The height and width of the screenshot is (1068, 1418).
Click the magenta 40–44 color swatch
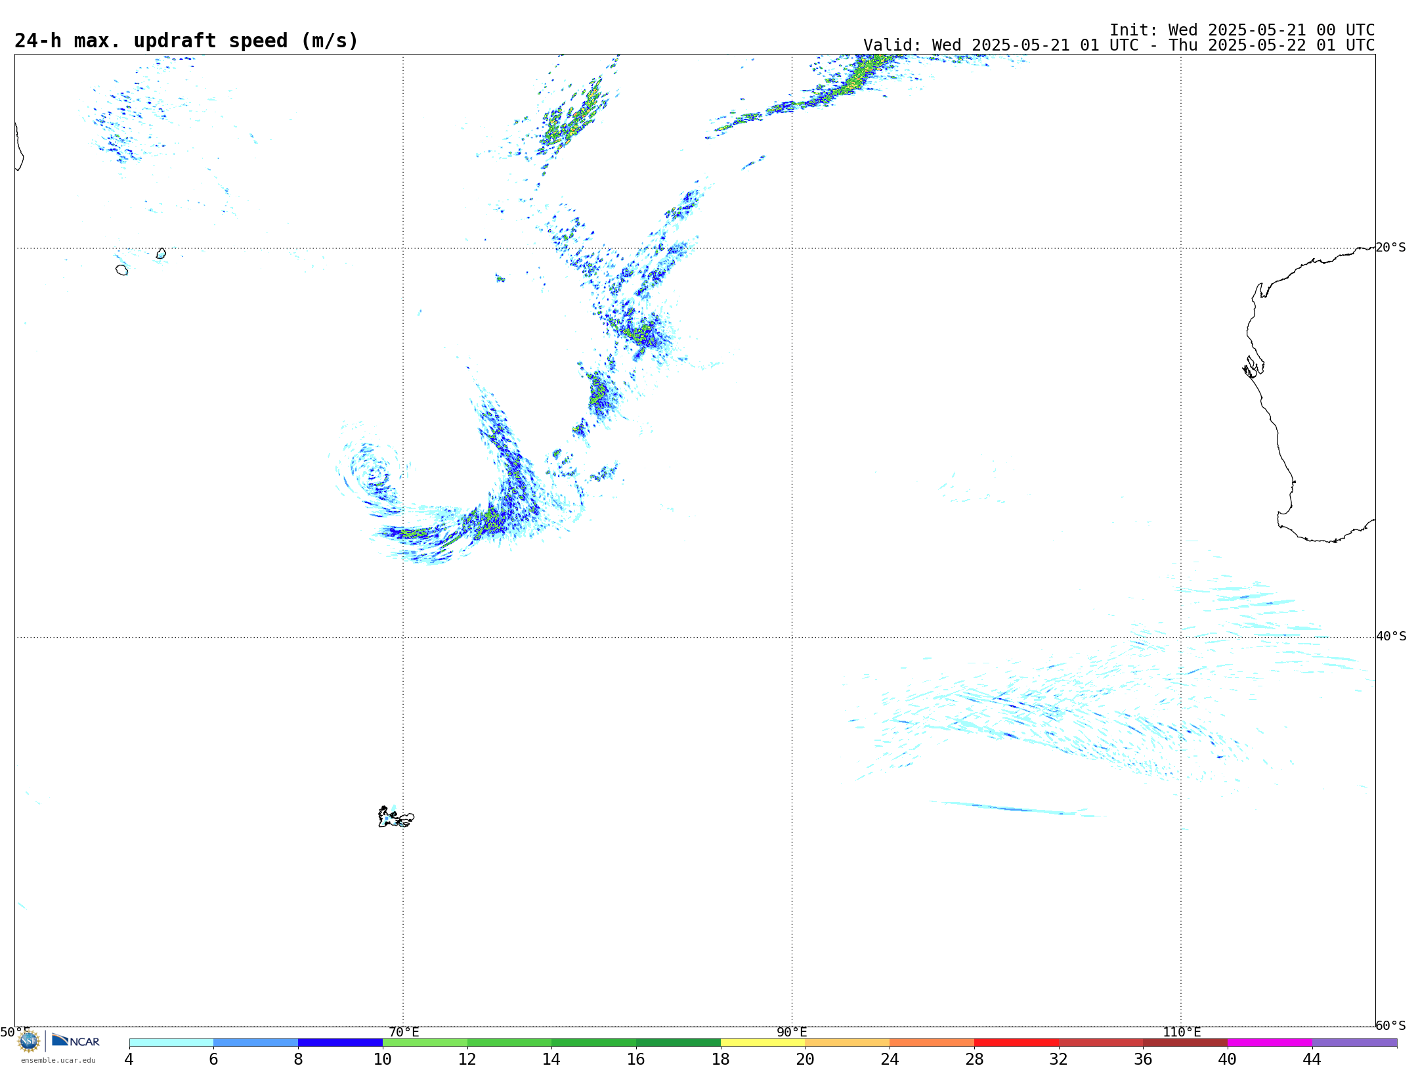[x=1270, y=1042]
